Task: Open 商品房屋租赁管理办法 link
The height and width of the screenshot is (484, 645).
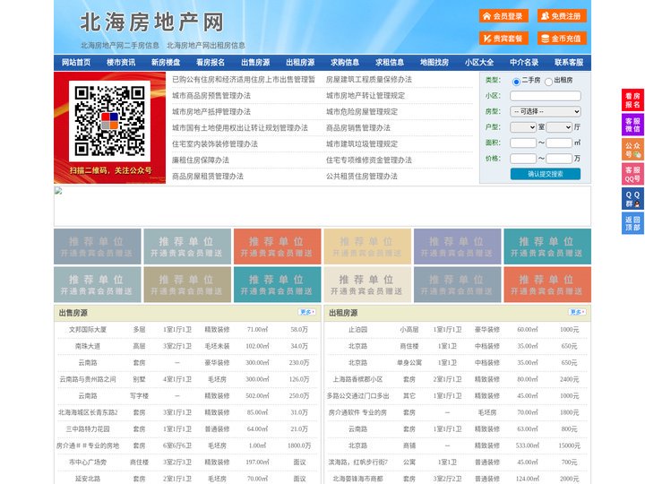Action: [208, 177]
